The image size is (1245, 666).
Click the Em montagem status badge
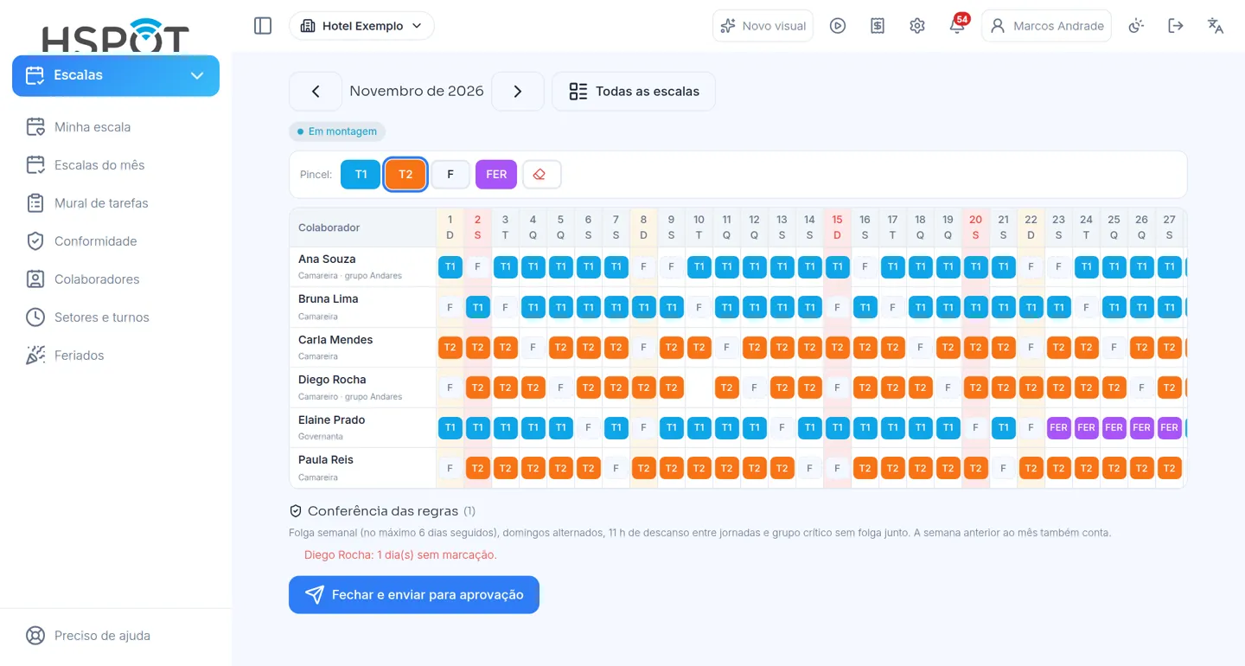(337, 131)
